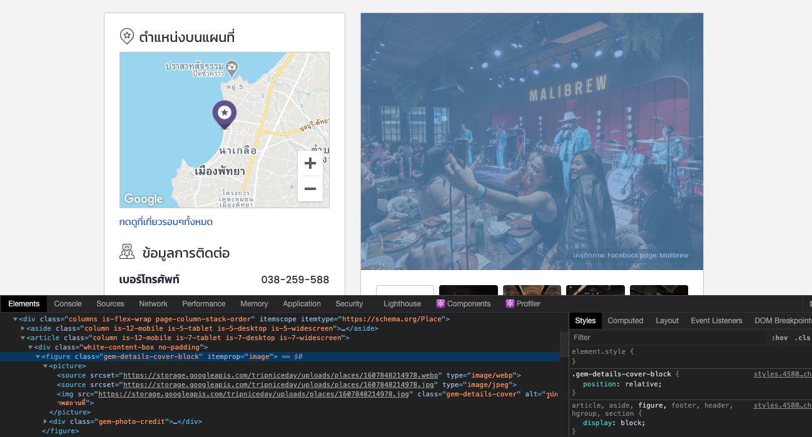Open the Application tab

[302, 304]
